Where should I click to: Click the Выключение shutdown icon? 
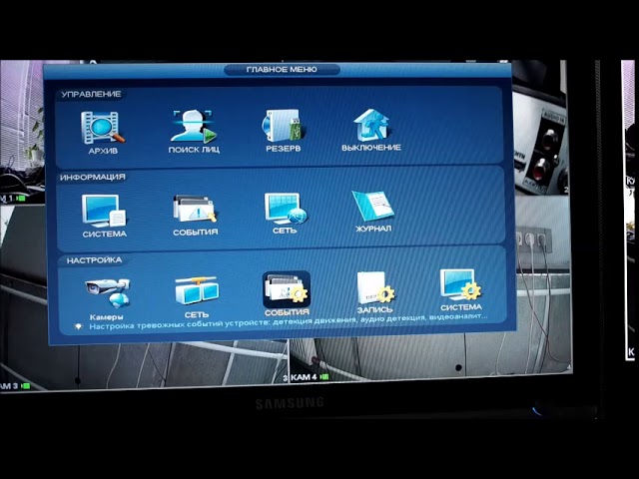371,128
